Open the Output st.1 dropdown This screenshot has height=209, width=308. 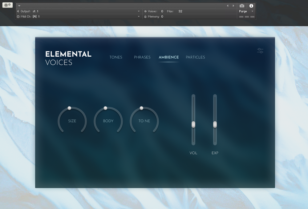[139, 11]
